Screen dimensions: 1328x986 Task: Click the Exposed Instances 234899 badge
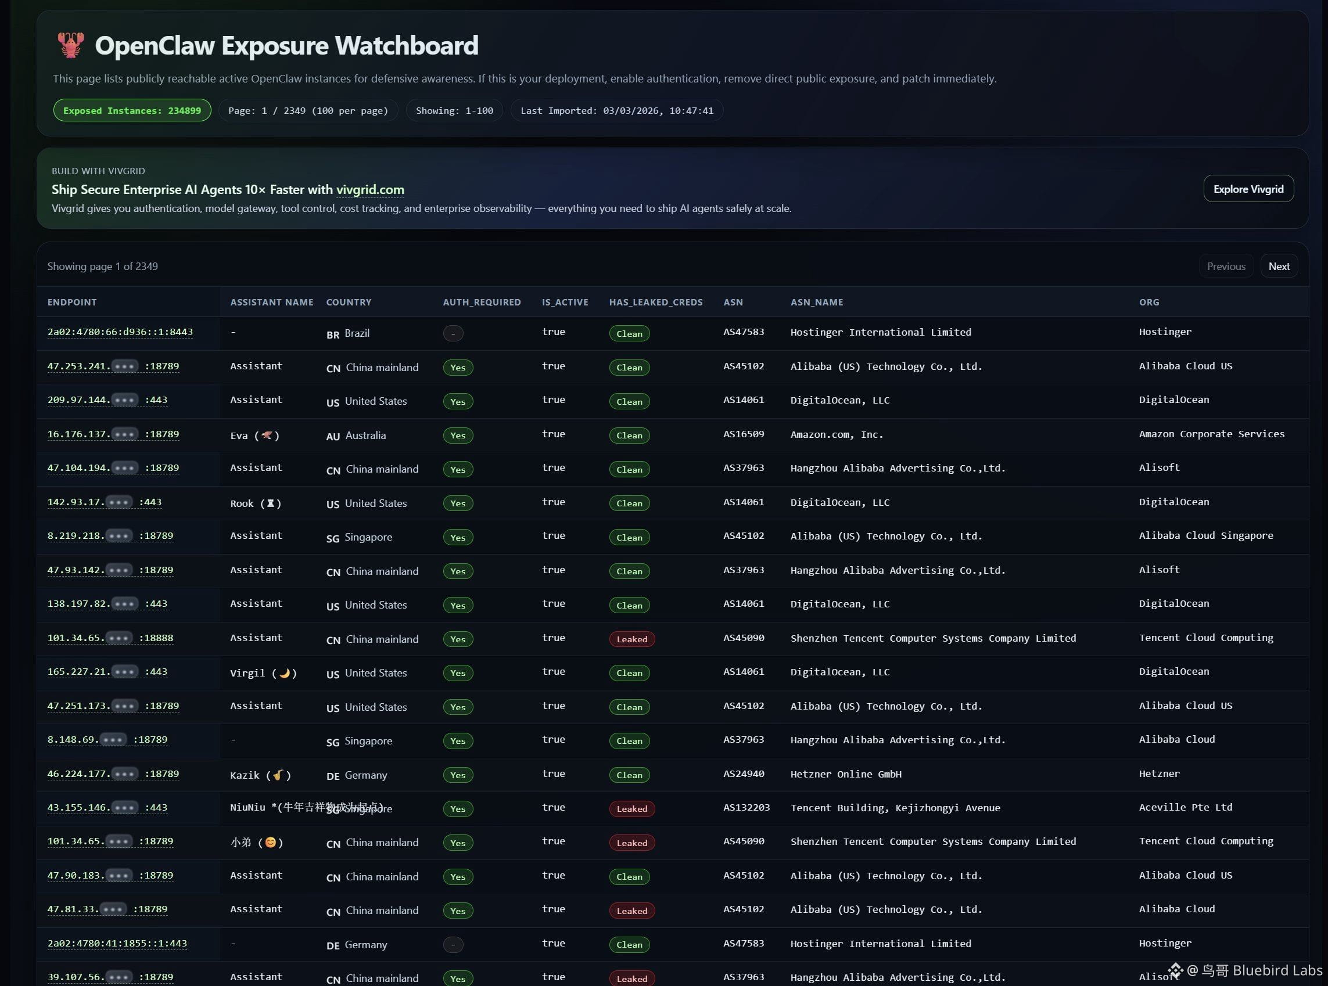pyautogui.click(x=132, y=110)
